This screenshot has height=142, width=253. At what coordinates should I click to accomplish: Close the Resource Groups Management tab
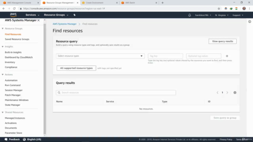(x=77, y=3)
